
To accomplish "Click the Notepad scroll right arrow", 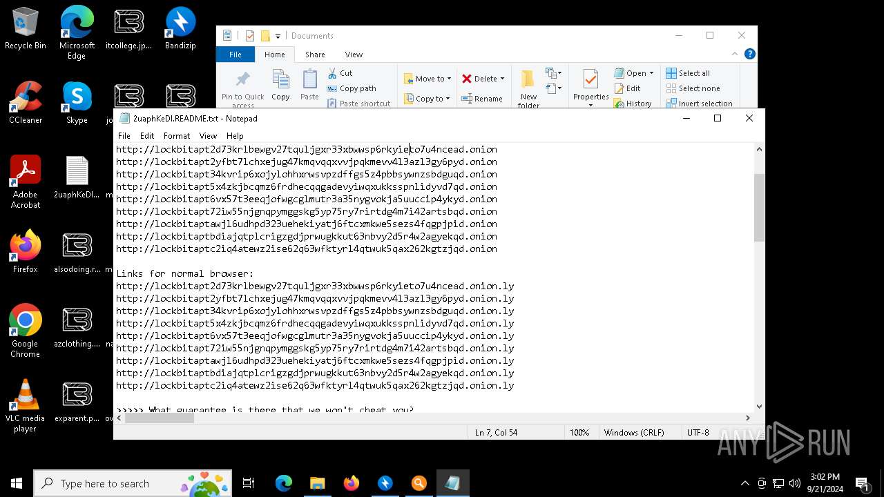I will click(748, 418).
